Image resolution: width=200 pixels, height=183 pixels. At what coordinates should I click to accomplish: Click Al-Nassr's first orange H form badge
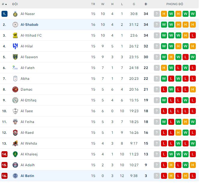pyautogui.click(x=164, y=14)
